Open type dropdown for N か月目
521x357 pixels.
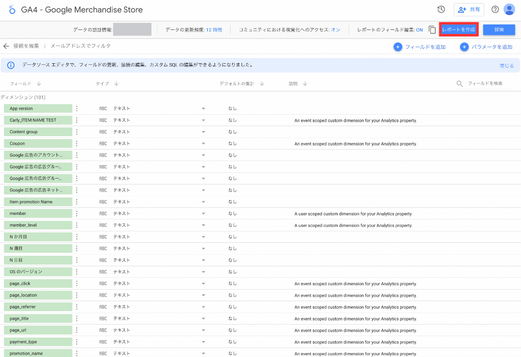203,237
